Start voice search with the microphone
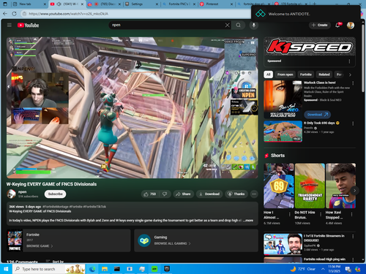The image size is (366, 274). (x=254, y=25)
